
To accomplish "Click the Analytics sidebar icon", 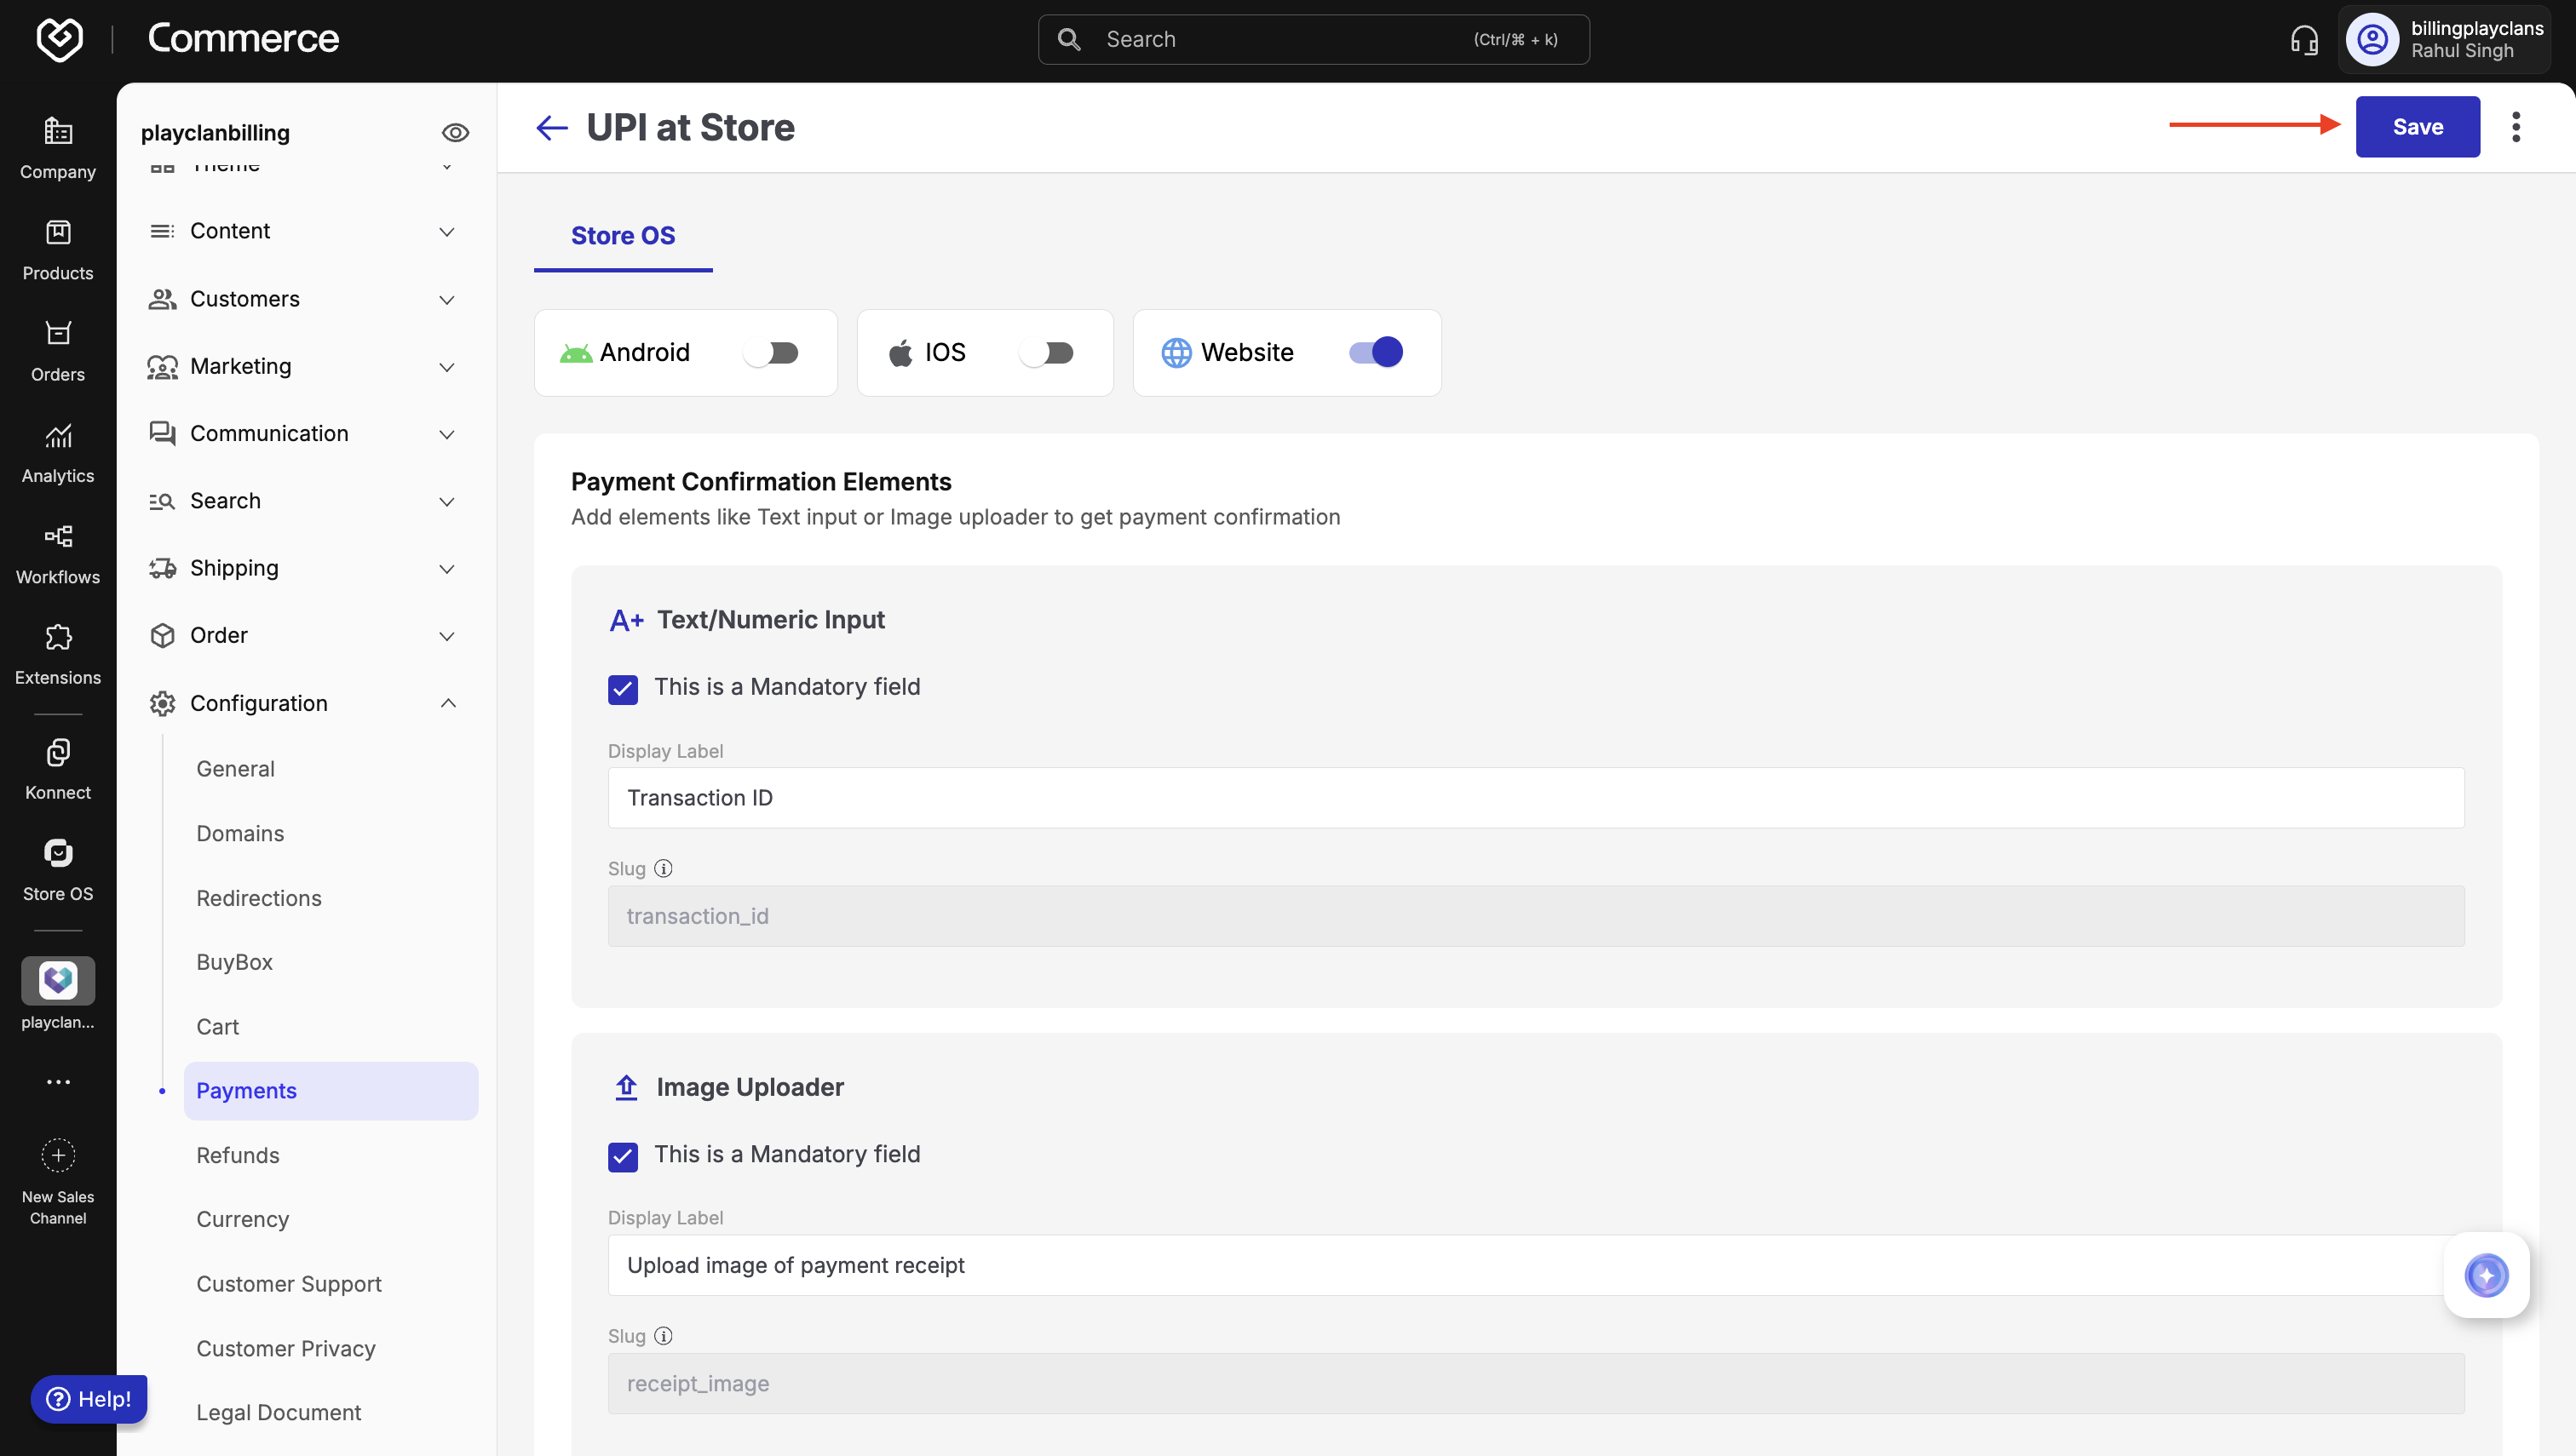I will pyautogui.click(x=58, y=436).
